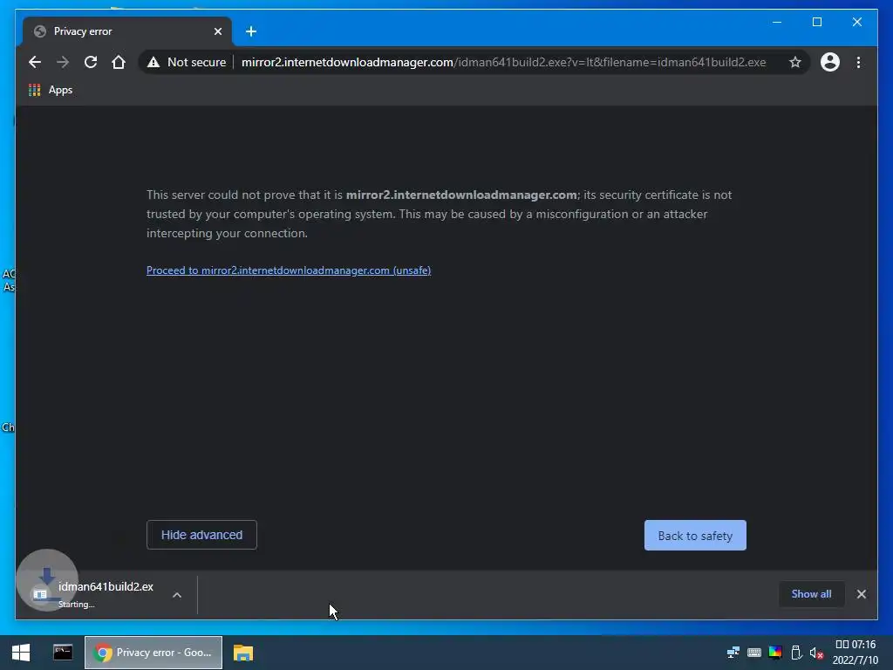The image size is (893, 670).
Task: Select the Privacy error tab
Action: tap(126, 31)
